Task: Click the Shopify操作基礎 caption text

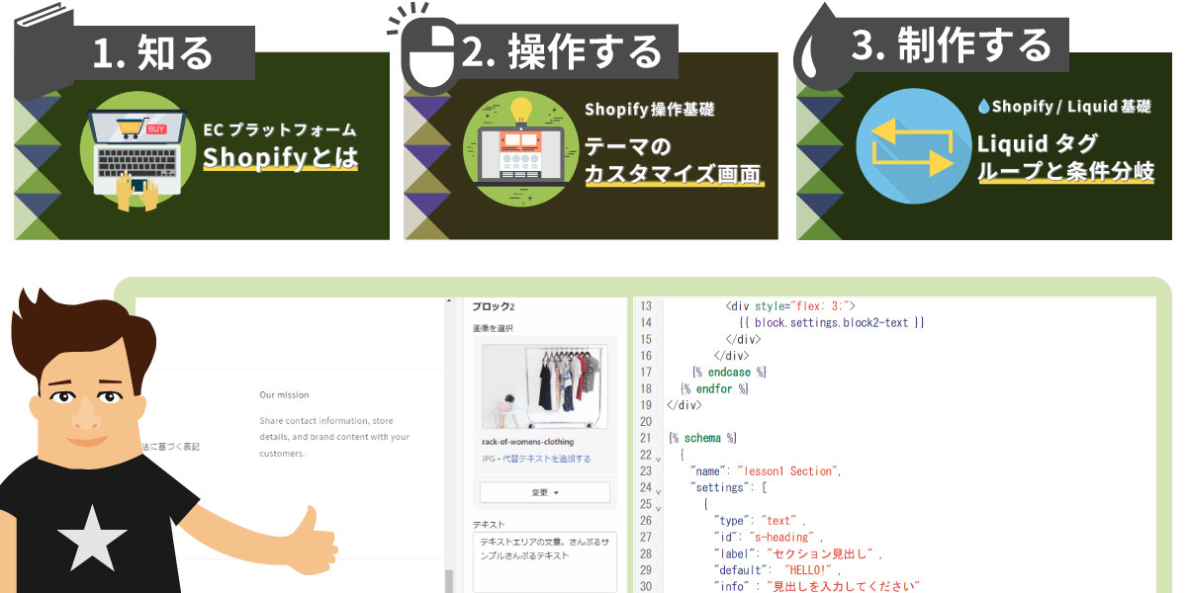Action: click(649, 109)
